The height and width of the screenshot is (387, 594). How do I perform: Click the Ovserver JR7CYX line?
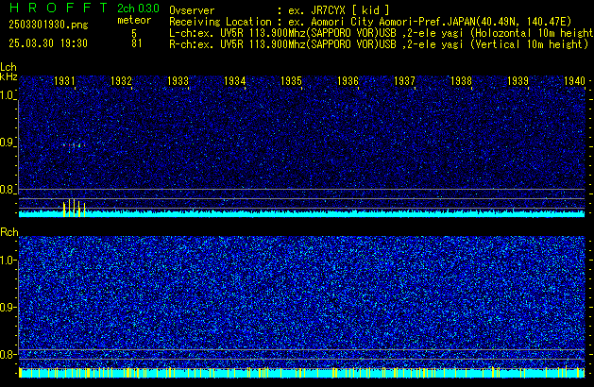click(280, 10)
